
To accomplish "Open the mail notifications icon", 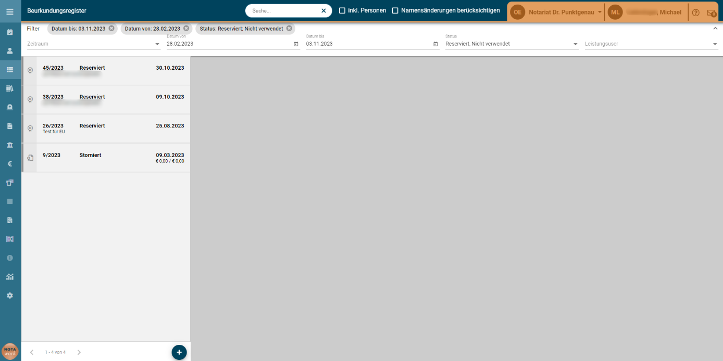I will click(x=711, y=13).
